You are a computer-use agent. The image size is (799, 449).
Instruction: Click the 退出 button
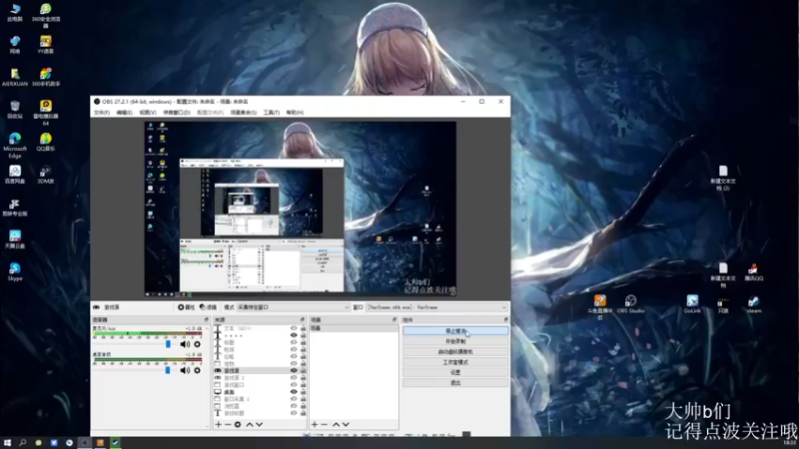455,382
